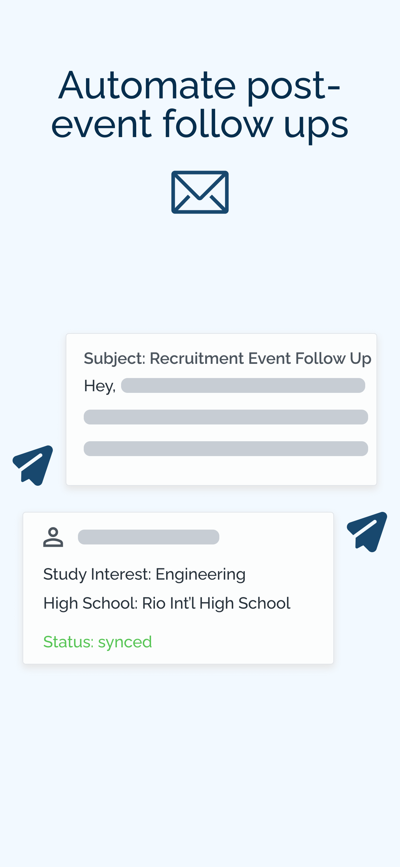Open the email follow-up preview card
Viewport: 400px width, 867px height.
pyautogui.click(x=221, y=409)
